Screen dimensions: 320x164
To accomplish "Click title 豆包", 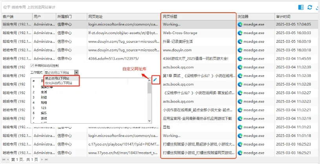I will click(166, 127).
